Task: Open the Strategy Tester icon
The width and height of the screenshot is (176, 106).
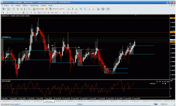Action: pyautogui.click(x=29, y=9)
